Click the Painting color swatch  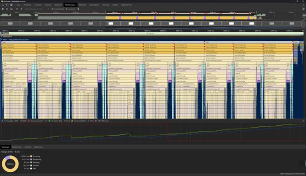[31, 162]
